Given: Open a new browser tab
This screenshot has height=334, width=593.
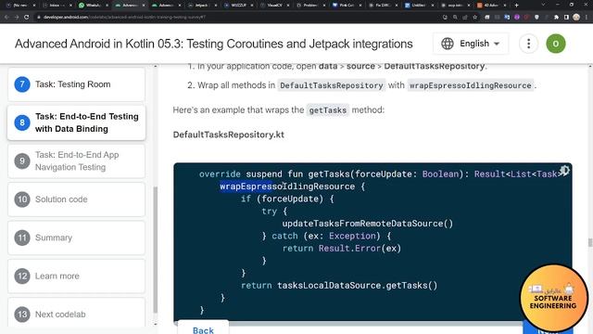Looking at the screenshot, I should 516,6.
